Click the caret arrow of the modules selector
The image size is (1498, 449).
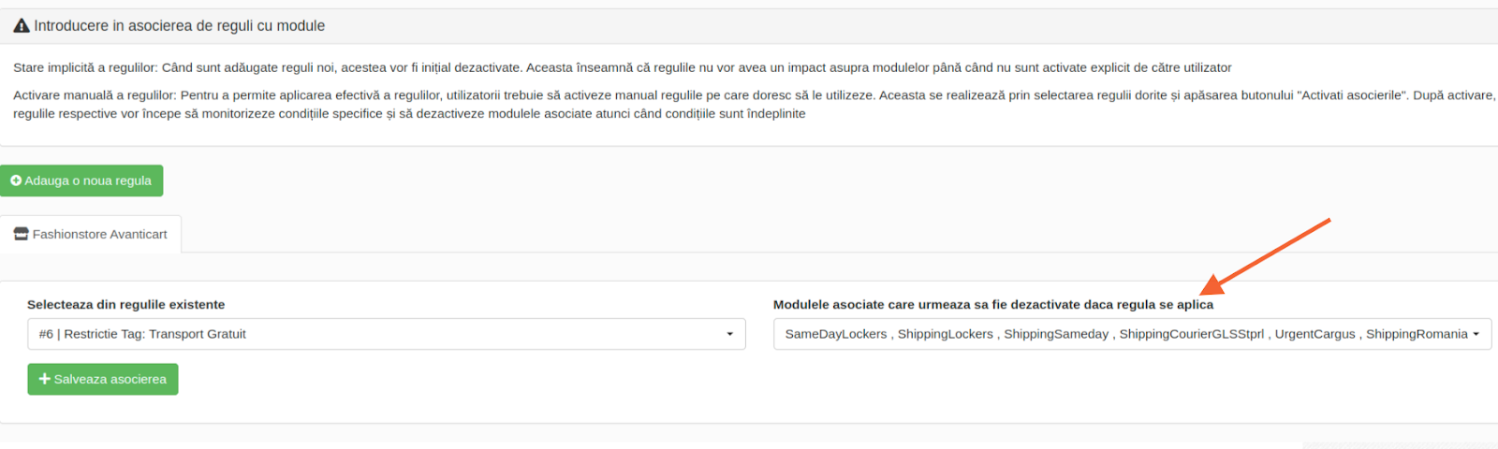1476,334
